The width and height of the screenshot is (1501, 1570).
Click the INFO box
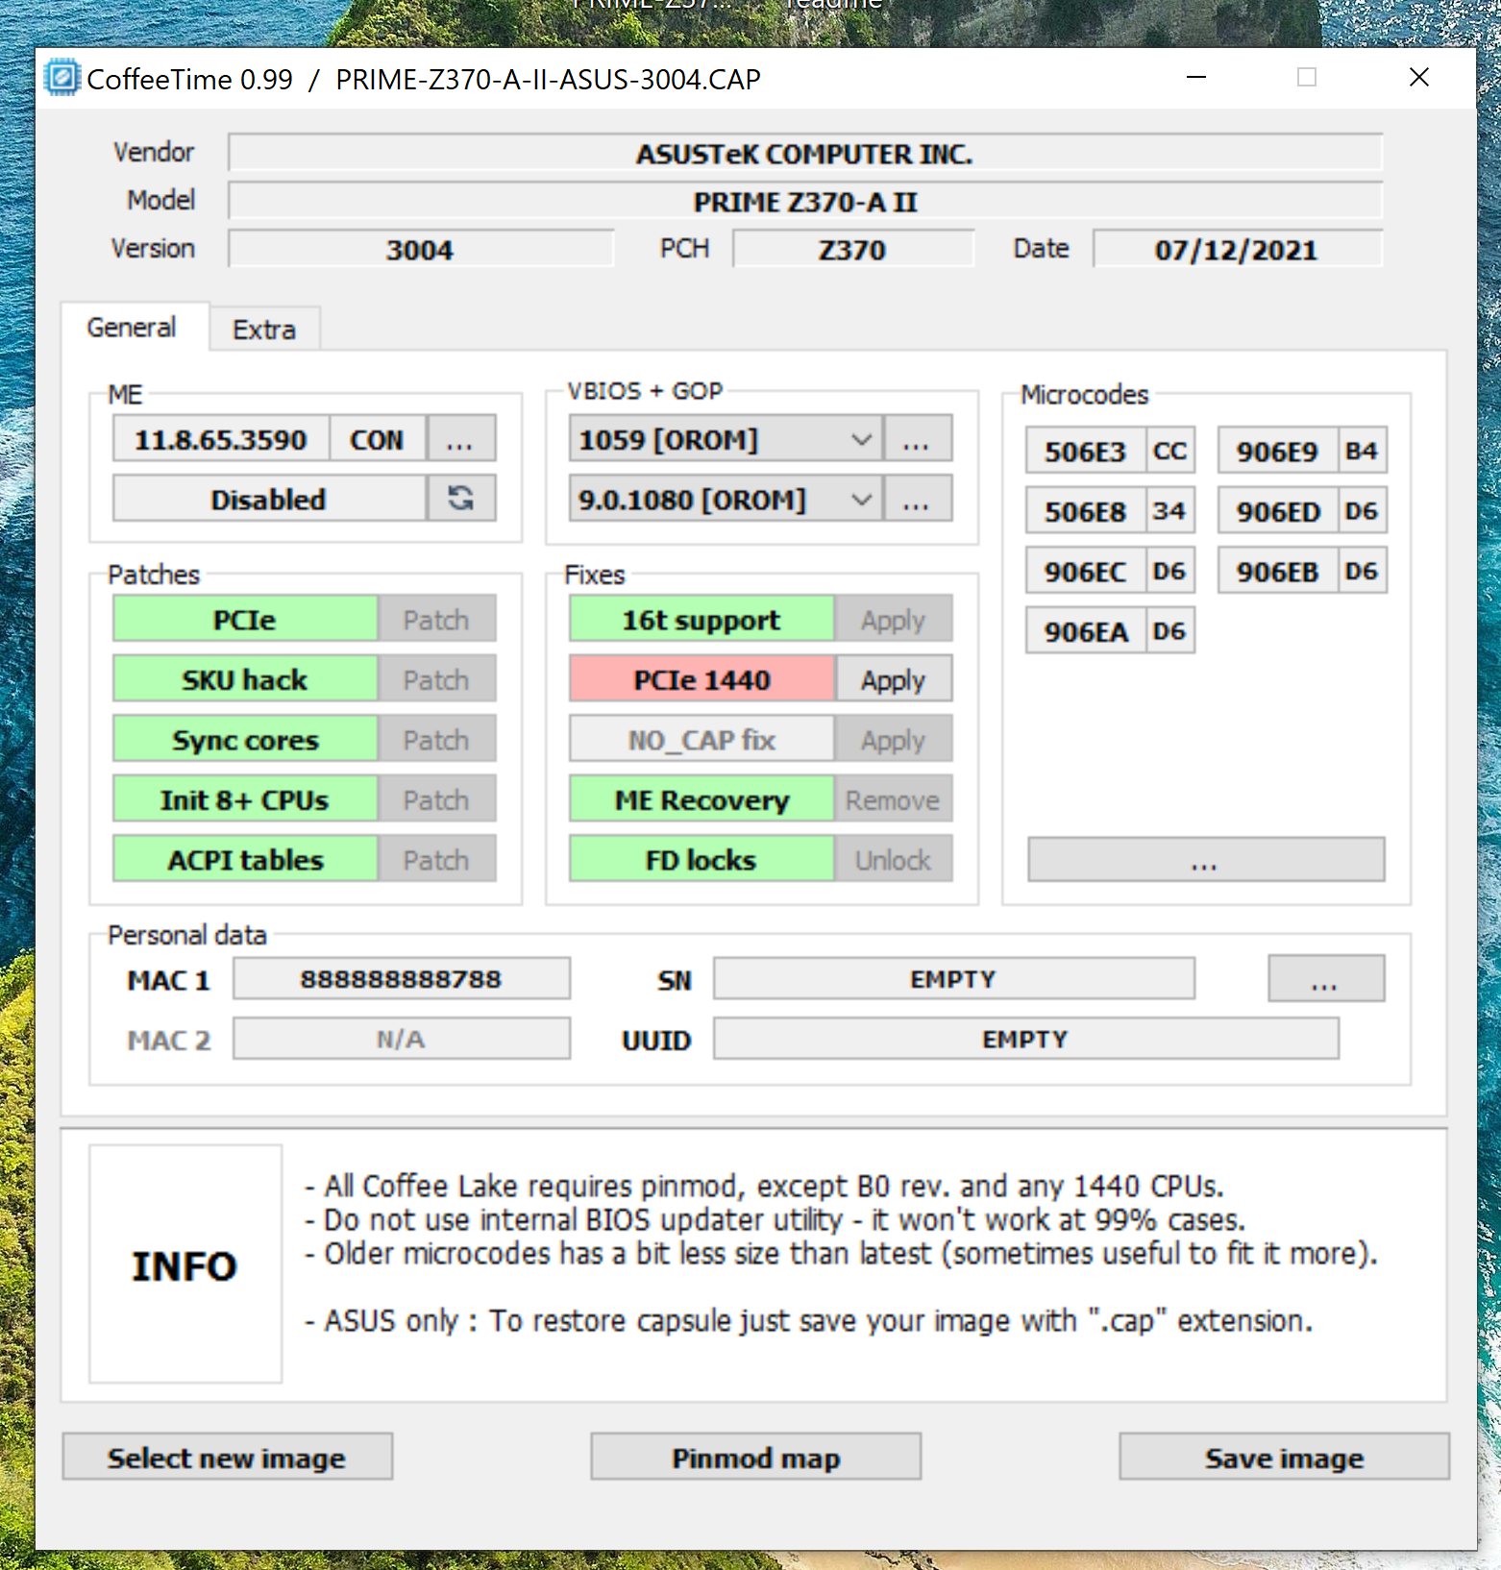pos(185,1263)
